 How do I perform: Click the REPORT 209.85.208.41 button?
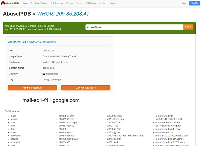click(32, 88)
